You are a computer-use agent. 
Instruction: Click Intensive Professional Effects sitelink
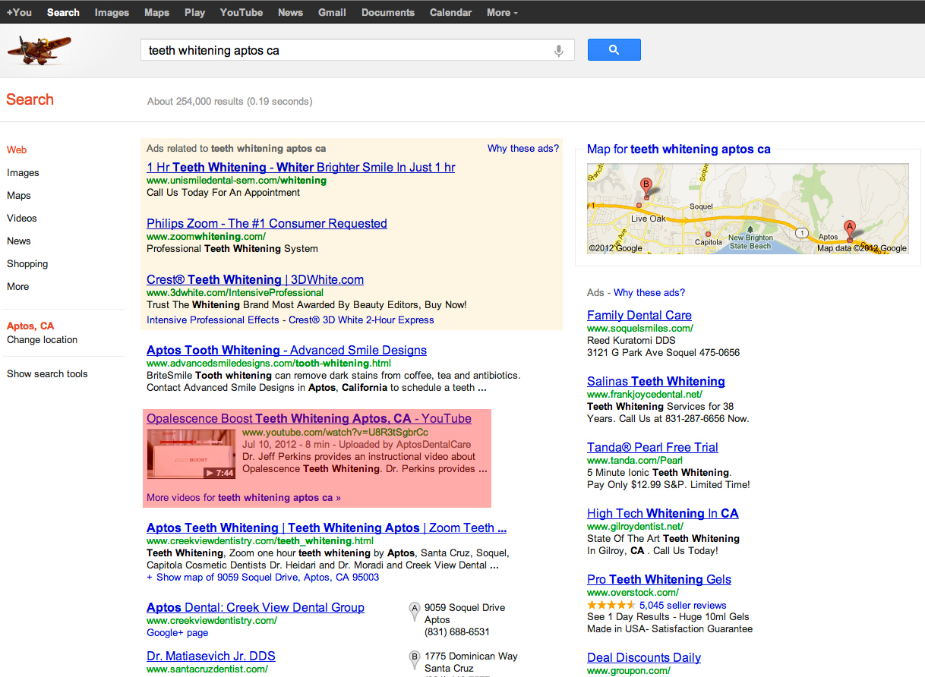tap(213, 320)
